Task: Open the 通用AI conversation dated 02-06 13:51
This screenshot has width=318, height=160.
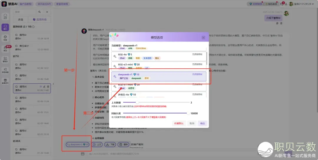Action: (32, 66)
